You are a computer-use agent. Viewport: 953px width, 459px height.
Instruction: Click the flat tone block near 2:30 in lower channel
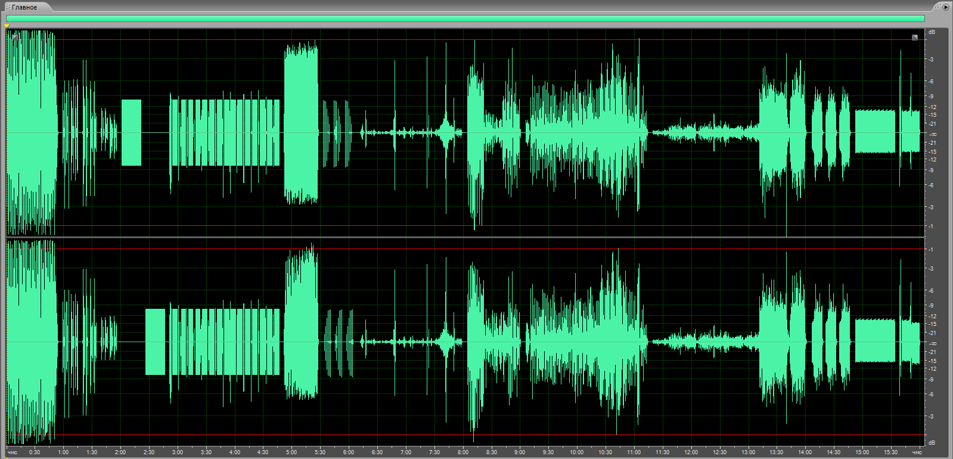pyautogui.click(x=155, y=342)
